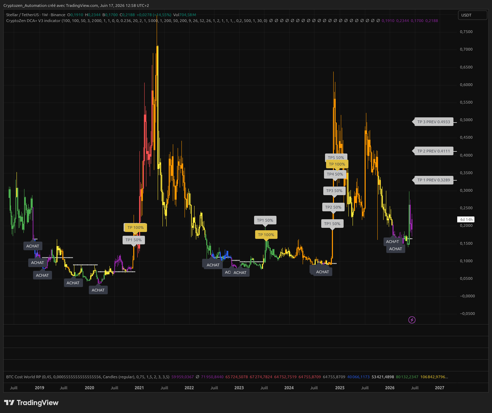Click the yellow 106 842,9796 value
This screenshot has height=413, width=492.
pyautogui.click(x=434, y=377)
